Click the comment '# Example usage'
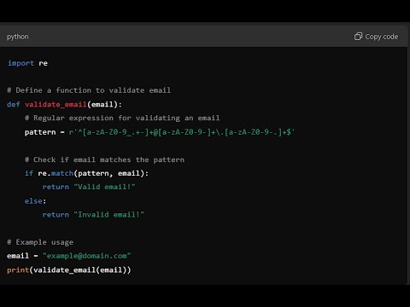This screenshot has height=307, width=410. 40,242
